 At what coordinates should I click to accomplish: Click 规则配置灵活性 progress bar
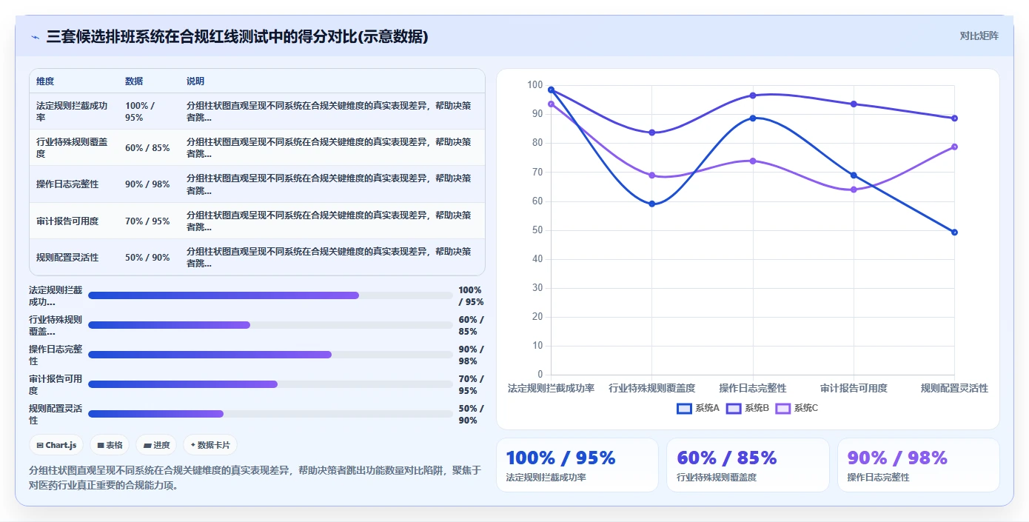click(270, 414)
